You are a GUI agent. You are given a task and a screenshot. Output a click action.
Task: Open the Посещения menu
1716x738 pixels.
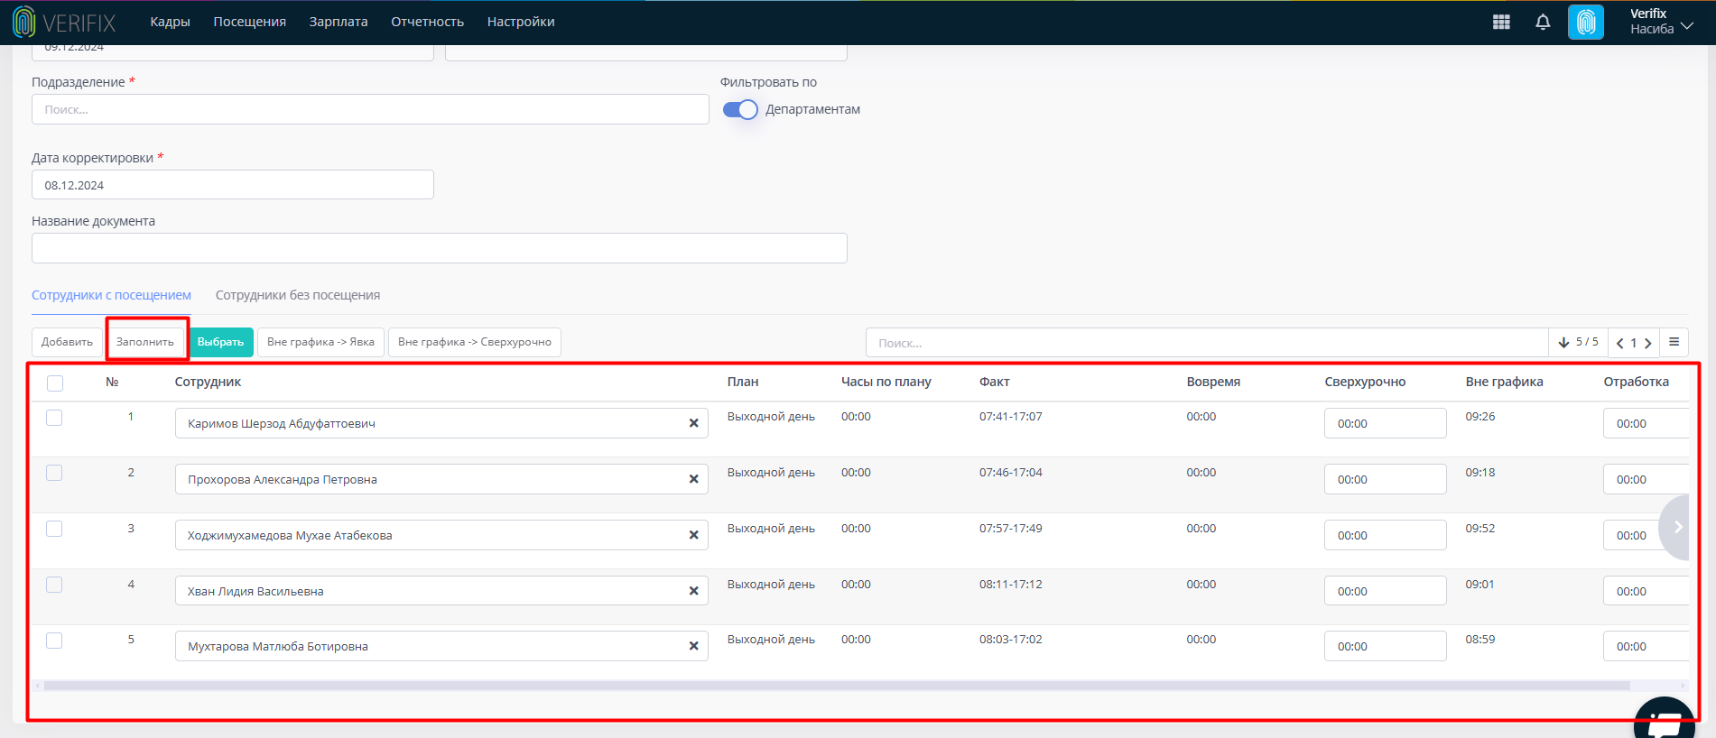pos(249,22)
